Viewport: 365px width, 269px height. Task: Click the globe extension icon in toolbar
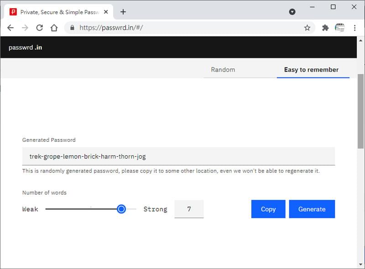(339, 28)
